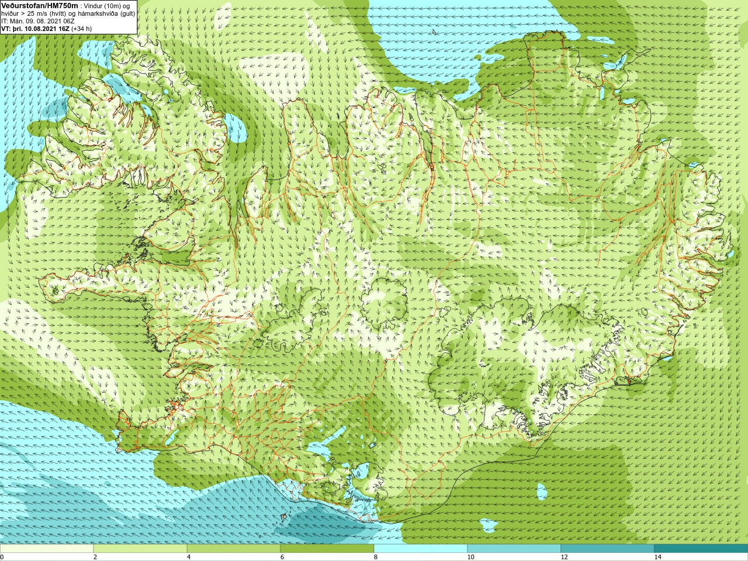Click the above-14 m/s dark teal legend swatch
The height and width of the screenshot is (561, 748).
click(701, 549)
